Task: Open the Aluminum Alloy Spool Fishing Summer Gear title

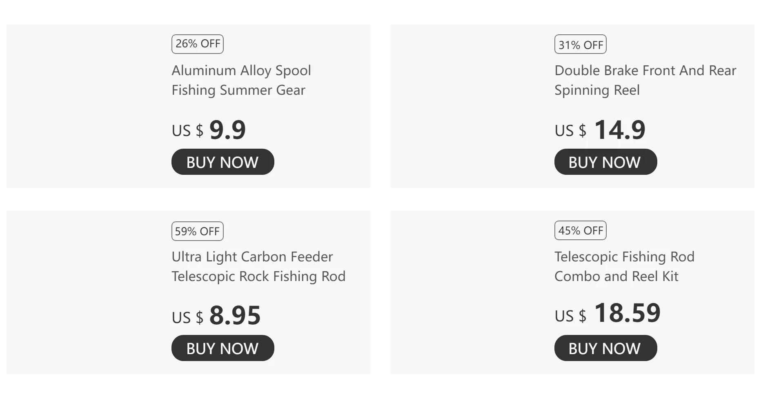Action: point(241,80)
